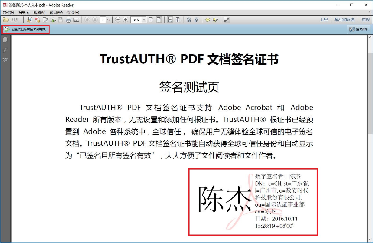Image resolution: width=373 pixels, height=243 pixels.
Task: Open the 编辑(E) menu
Action: point(24,13)
